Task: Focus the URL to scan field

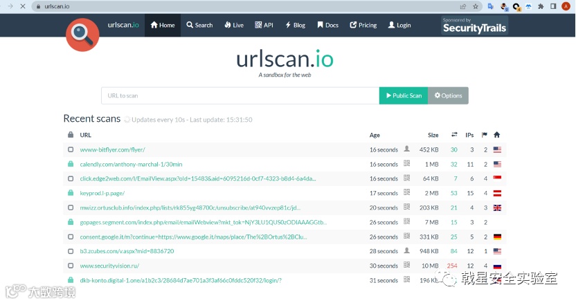Action: (x=240, y=95)
